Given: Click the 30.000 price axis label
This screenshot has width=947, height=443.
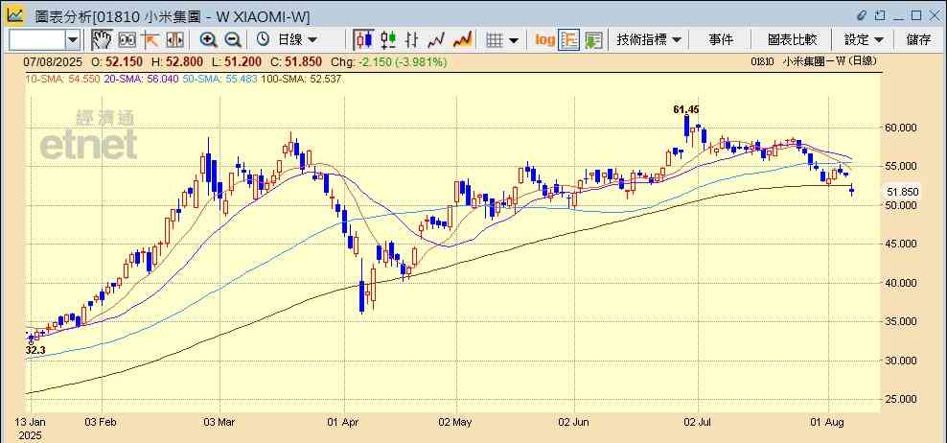Looking at the screenshot, I should click(x=901, y=361).
